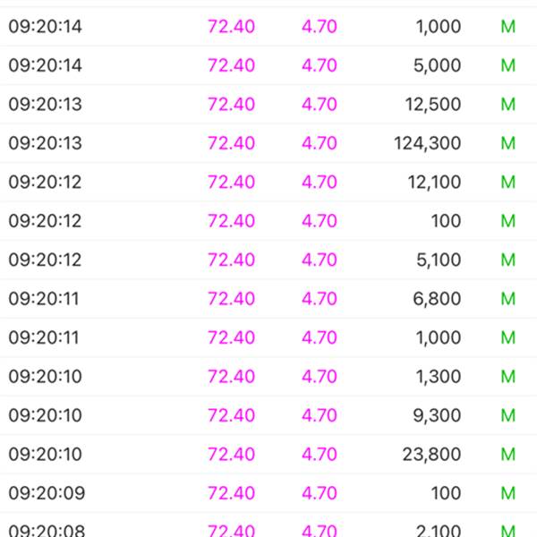Click the 09:20:09 timestamp
This screenshot has height=537, width=537.
click(x=45, y=493)
